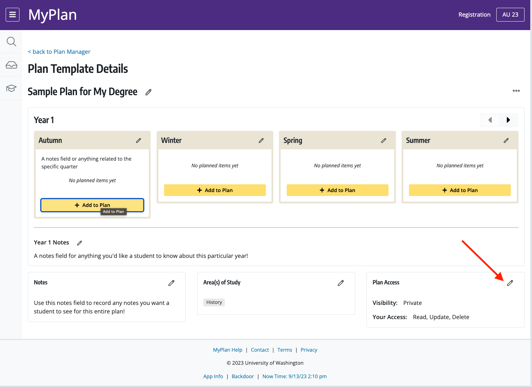Click the Notes card body text
532x387 pixels.
tap(102, 307)
